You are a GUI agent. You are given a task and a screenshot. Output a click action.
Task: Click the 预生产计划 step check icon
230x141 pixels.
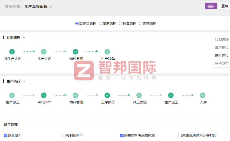click(x=12, y=51)
